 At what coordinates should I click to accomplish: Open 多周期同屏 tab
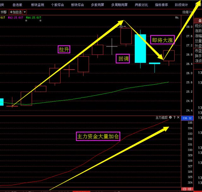[119, 5]
